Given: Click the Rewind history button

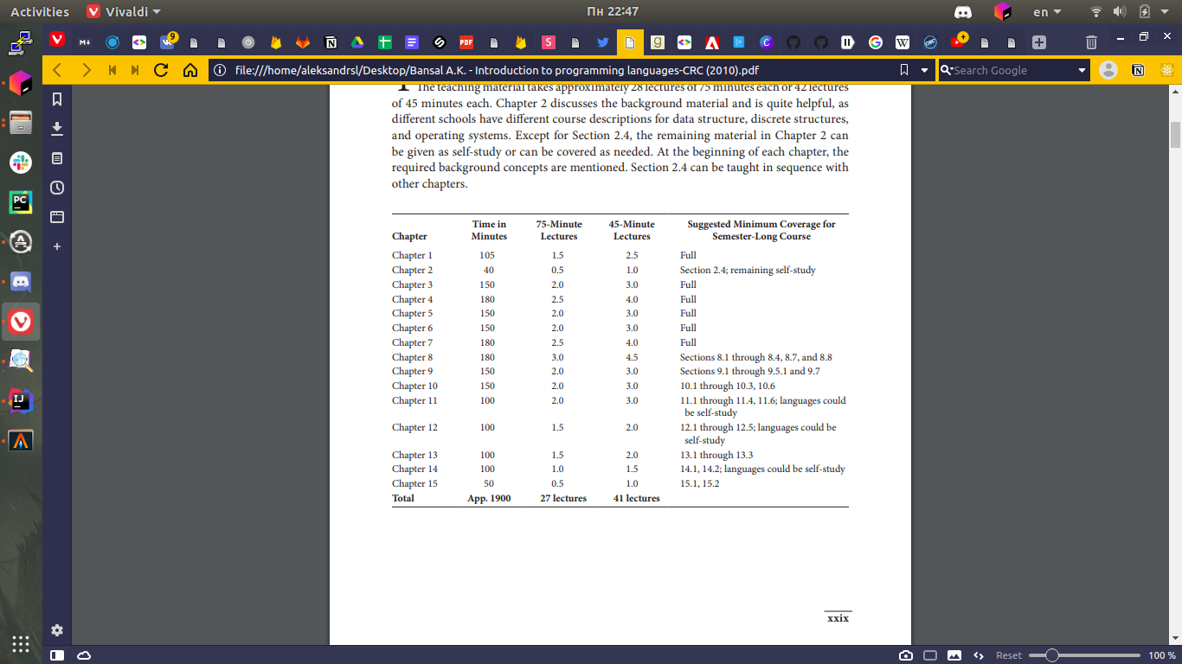Looking at the screenshot, I should pyautogui.click(x=112, y=70).
